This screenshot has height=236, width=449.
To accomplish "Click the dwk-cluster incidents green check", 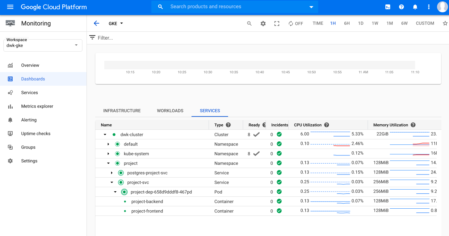I will pyautogui.click(x=279, y=135).
